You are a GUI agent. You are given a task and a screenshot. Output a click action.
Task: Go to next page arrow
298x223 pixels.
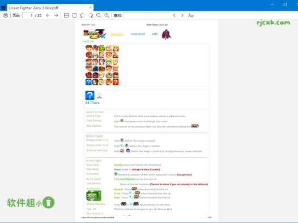pos(56,15)
